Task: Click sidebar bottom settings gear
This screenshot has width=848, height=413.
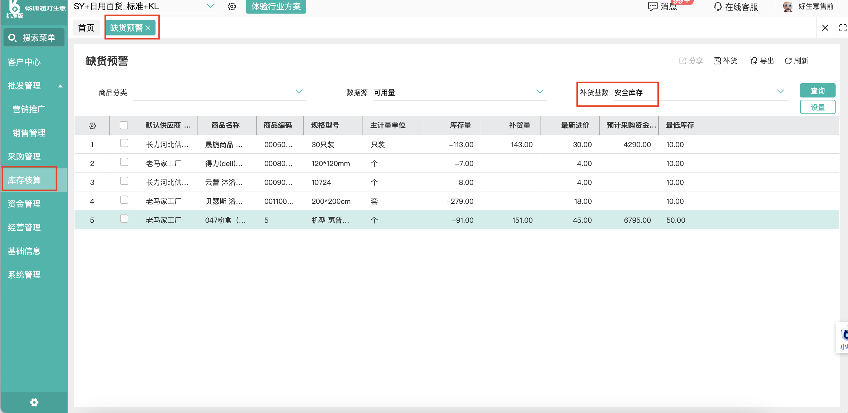Action: [x=34, y=402]
